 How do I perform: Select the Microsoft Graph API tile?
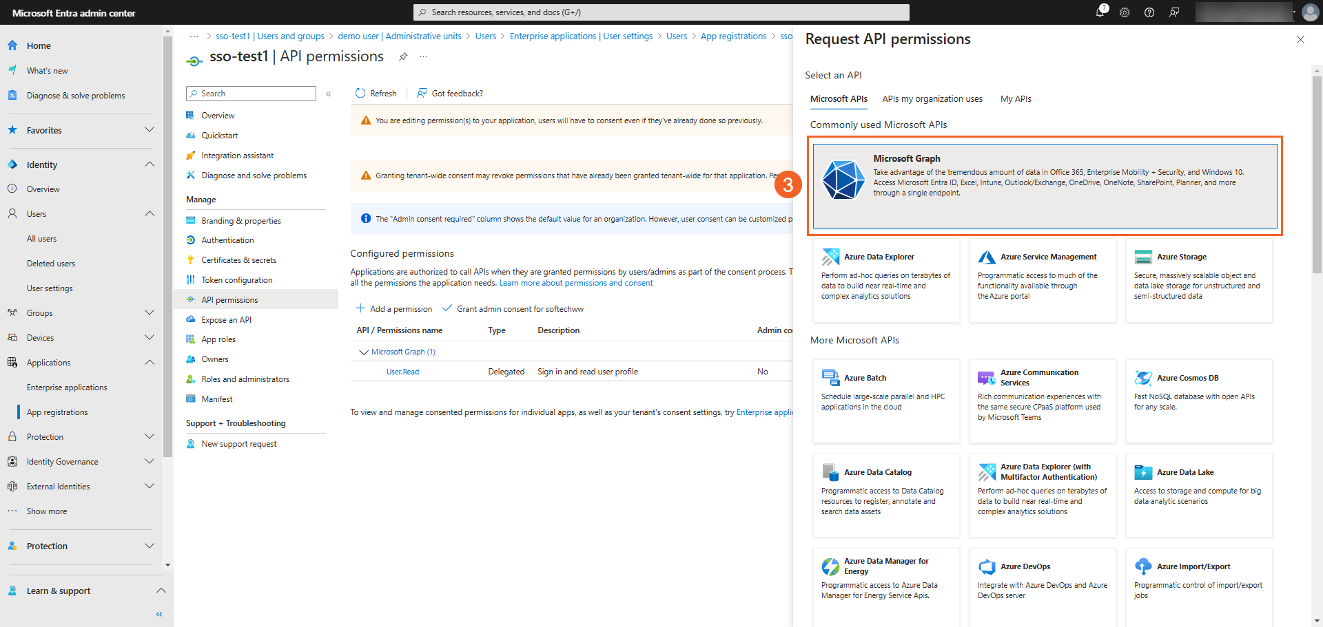(1044, 186)
